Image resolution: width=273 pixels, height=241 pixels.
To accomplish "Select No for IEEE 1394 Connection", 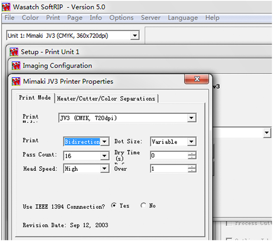I will [144, 206].
